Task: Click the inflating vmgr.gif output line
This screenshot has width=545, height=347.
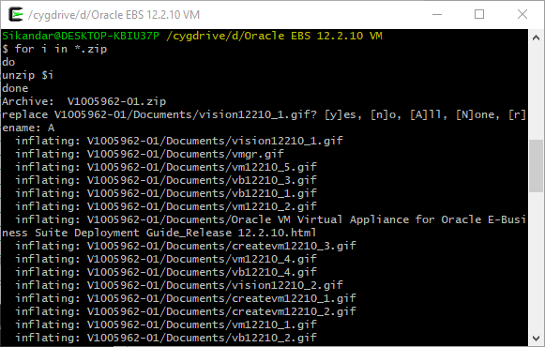Action: click(x=149, y=154)
